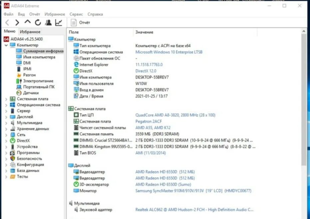Screen dimensions: 310x219
Task: Click the Операционная система tree icon
Action: (13, 105)
